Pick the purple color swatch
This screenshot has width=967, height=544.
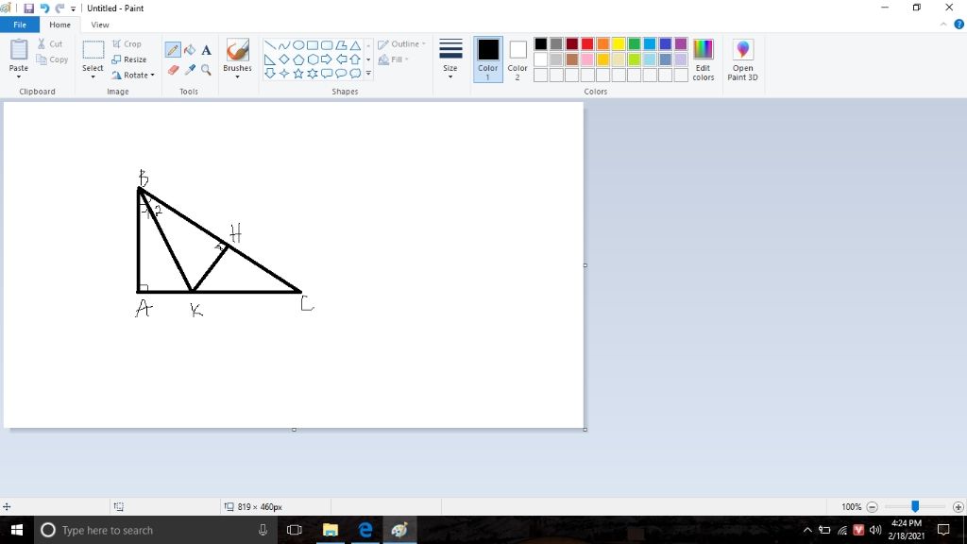point(681,43)
